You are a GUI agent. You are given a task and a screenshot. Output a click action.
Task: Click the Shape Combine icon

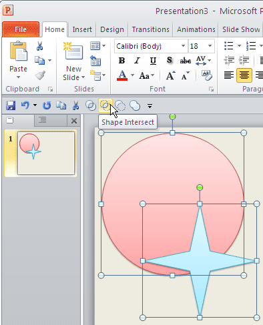tap(91, 105)
